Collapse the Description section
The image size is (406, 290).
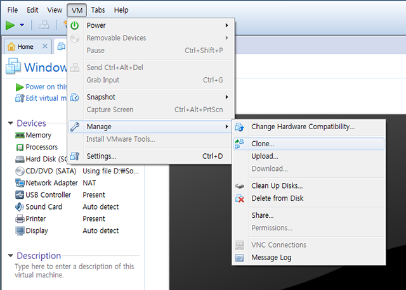coord(10,256)
